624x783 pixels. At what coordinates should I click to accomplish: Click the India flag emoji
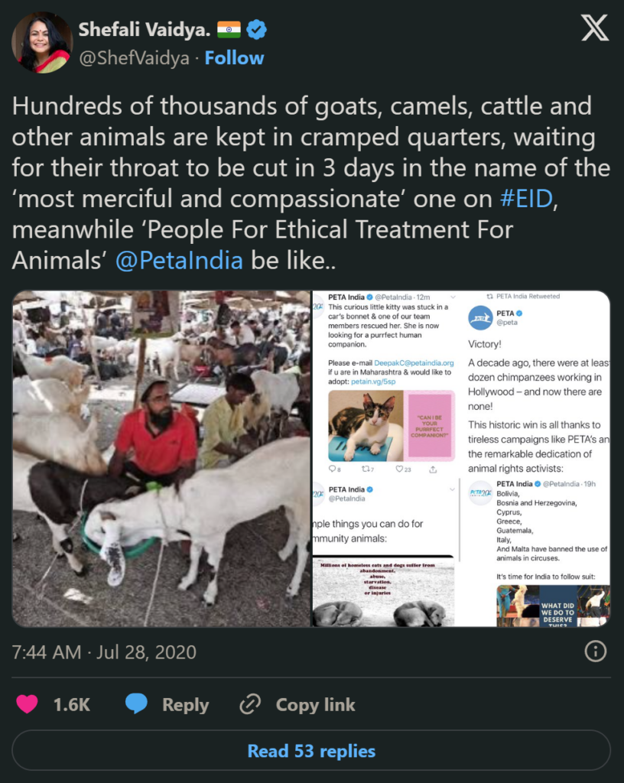point(229,30)
